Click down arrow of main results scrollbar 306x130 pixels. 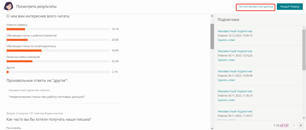click(x=212, y=128)
